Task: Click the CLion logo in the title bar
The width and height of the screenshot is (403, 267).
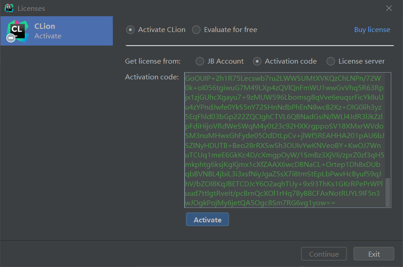Action: 9,8
